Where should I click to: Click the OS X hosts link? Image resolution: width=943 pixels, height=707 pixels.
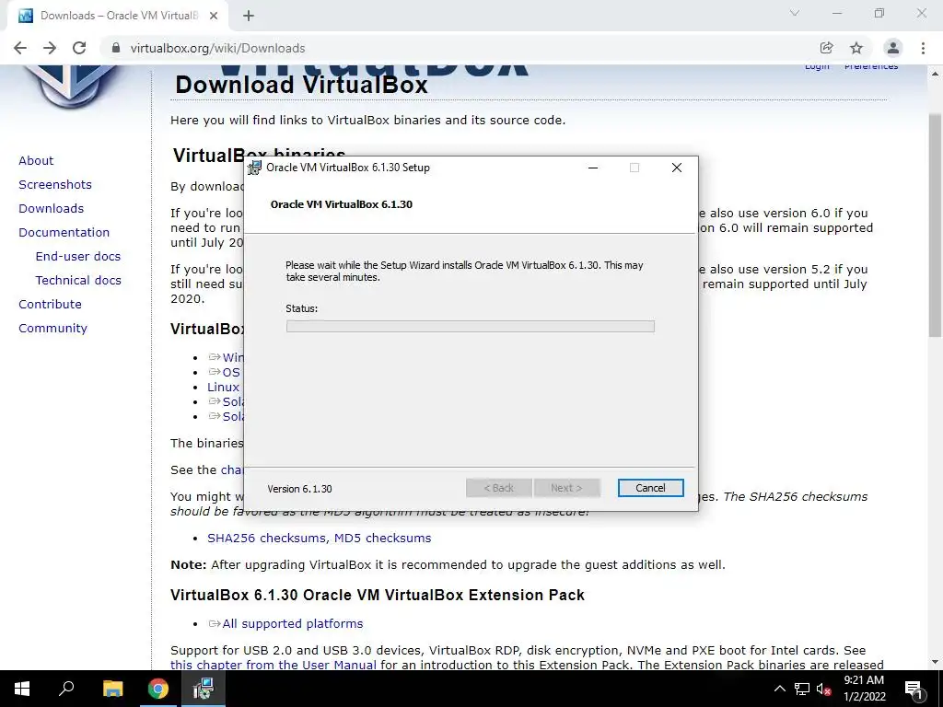pos(225,372)
